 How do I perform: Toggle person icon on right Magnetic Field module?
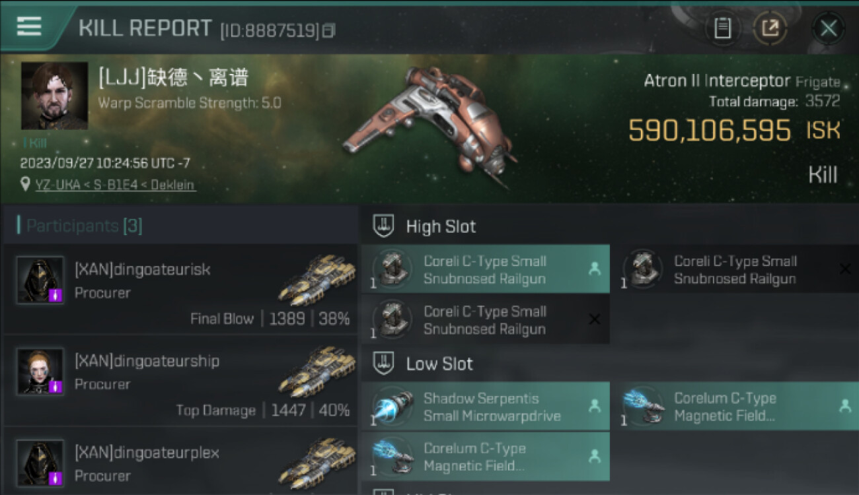pos(844,406)
